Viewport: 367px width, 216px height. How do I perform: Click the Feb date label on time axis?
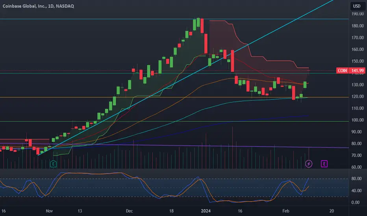[286, 211]
